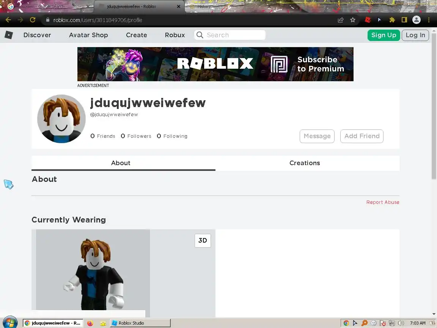This screenshot has height=328, width=437.
Task: Click the blue arrow extension icon
Action: point(380,20)
